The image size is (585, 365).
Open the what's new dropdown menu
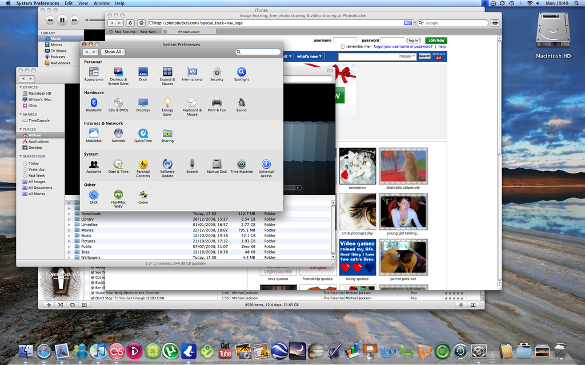click(x=309, y=56)
